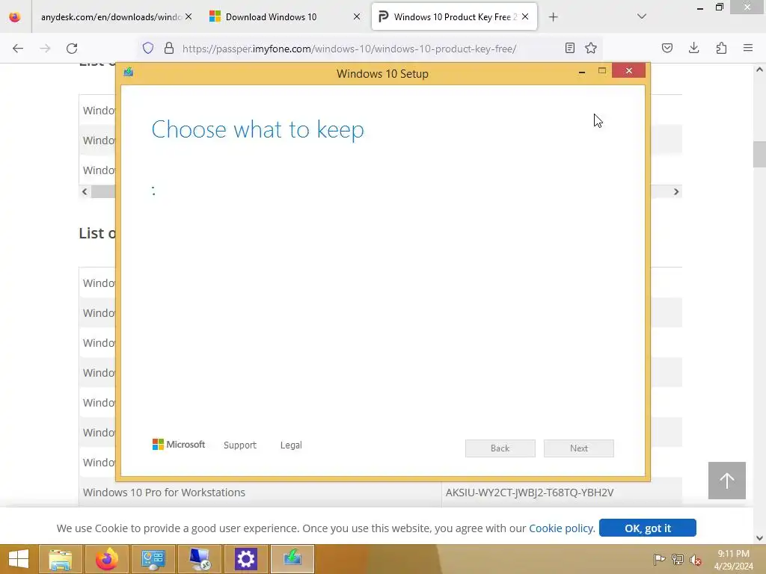This screenshot has height=574, width=766.
Task: Toggle reader view icon in the address bar
Action: tap(569, 48)
